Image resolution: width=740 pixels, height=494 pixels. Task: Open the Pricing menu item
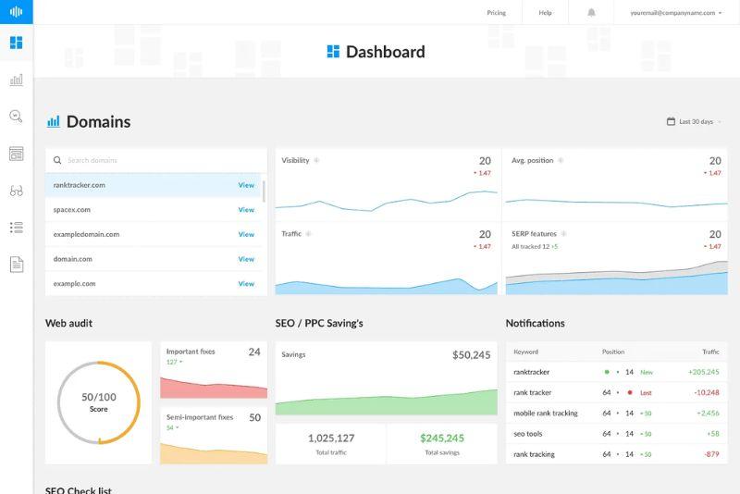(496, 13)
